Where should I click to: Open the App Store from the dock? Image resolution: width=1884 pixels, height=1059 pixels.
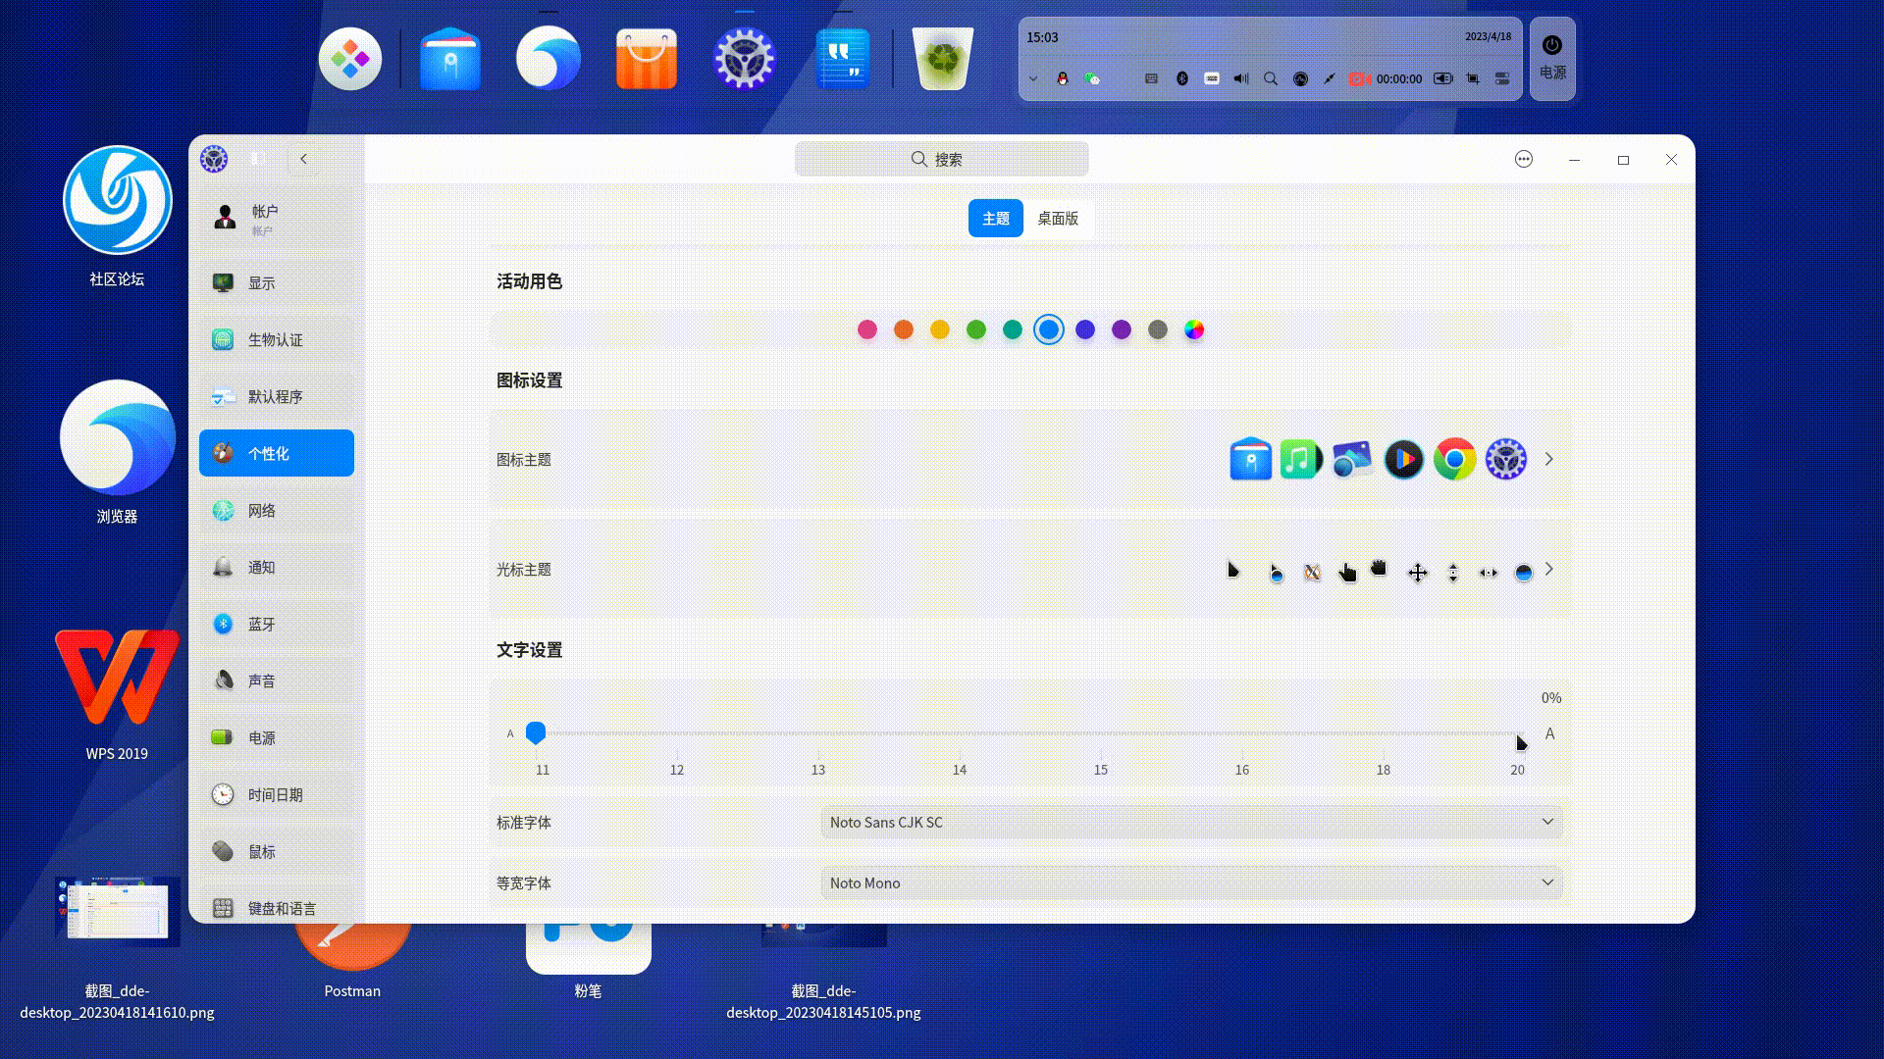tap(646, 59)
